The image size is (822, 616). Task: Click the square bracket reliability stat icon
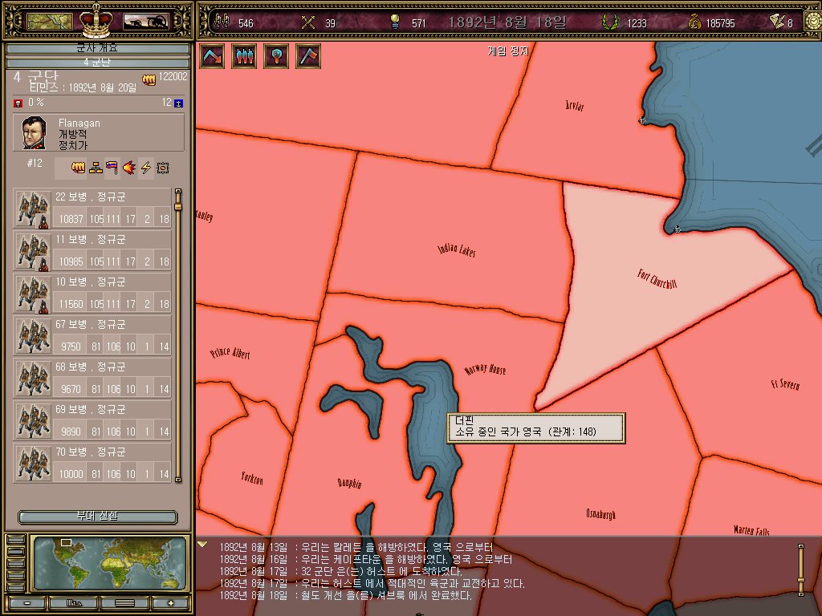point(163,168)
